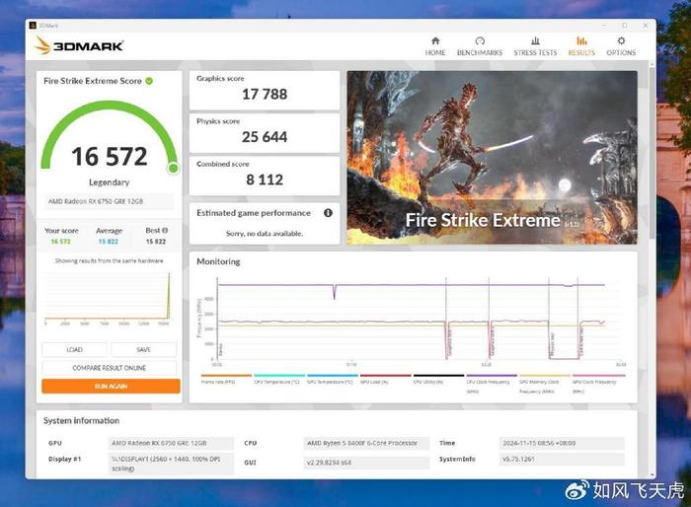Click the score distribution chart
The image size is (691, 507).
(x=108, y=298)
